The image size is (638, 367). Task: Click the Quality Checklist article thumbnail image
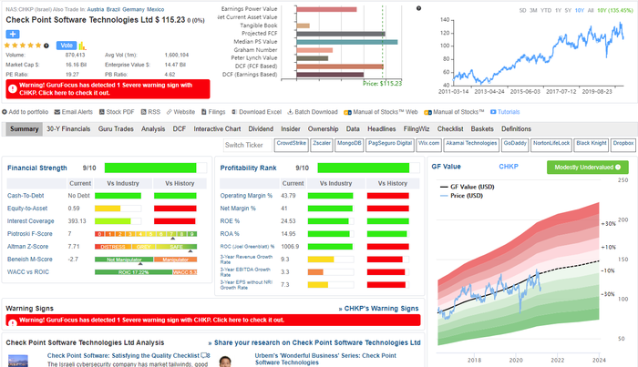(x=18, y=361)
